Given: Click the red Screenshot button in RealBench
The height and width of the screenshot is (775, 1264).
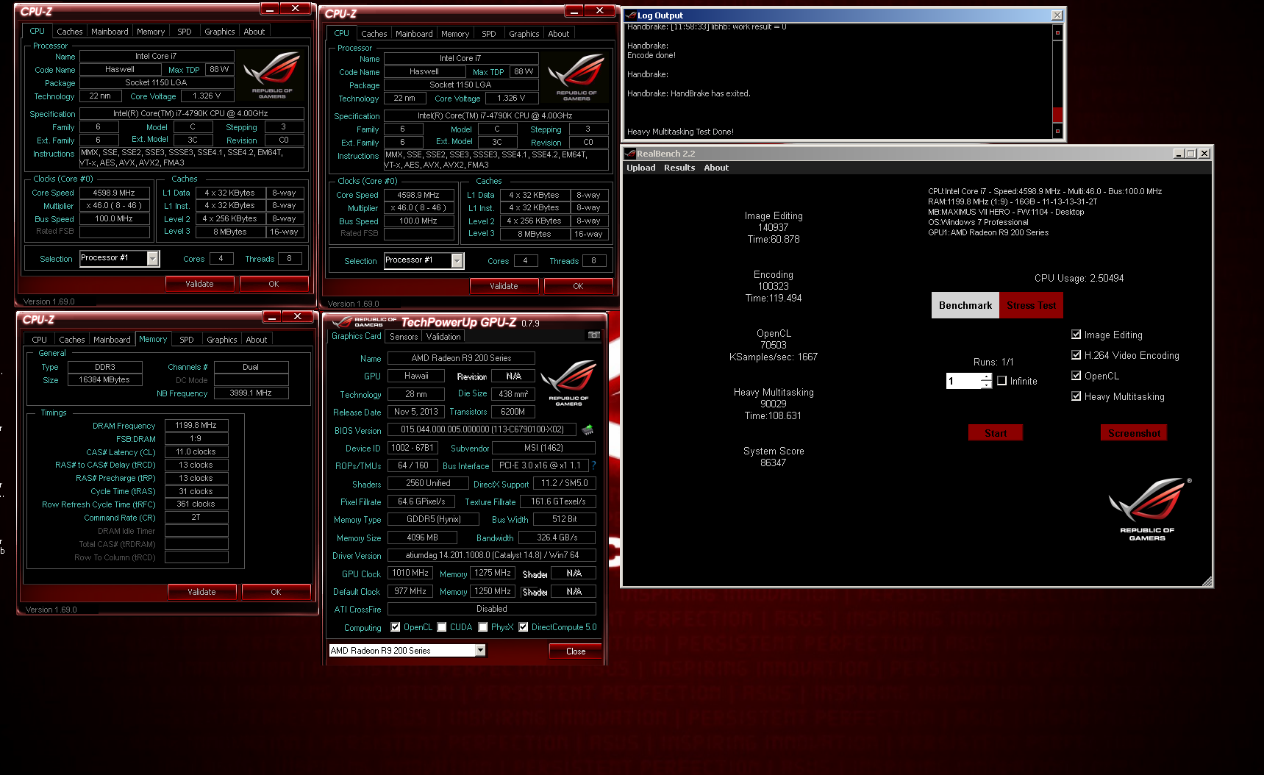Looking at the screenshot, I should (x=1134, y=433).
